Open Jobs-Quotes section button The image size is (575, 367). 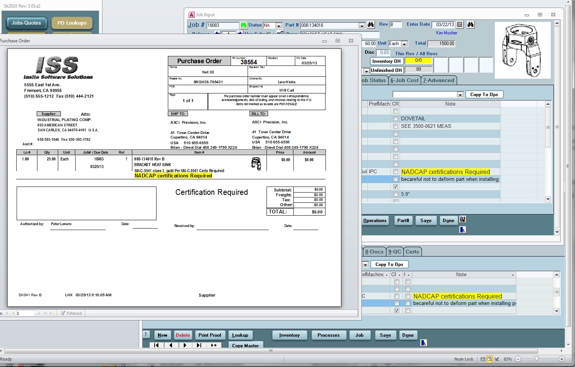pos(26,23)
